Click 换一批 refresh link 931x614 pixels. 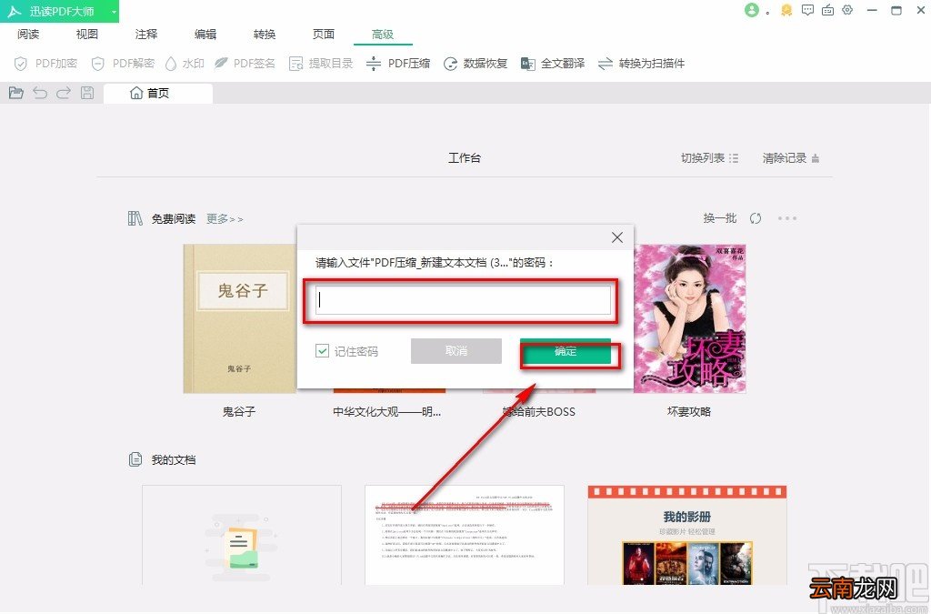[x=720, y=218]
